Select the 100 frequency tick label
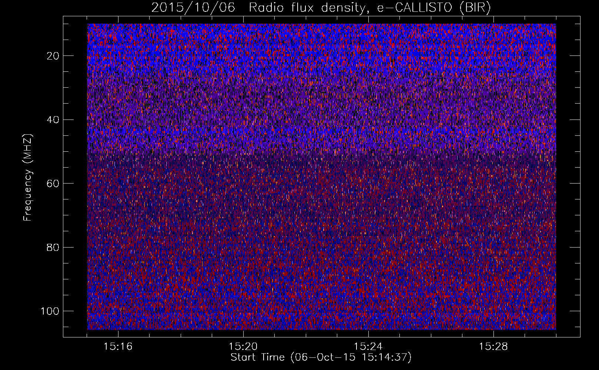 point(50,311)
